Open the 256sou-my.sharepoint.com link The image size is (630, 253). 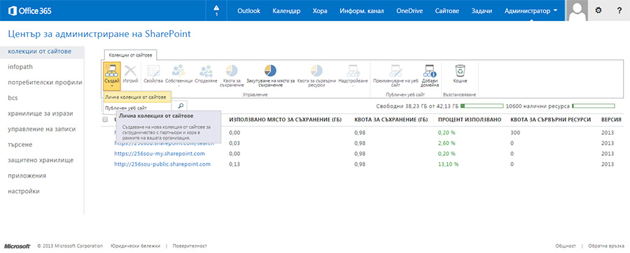(160, 154)
